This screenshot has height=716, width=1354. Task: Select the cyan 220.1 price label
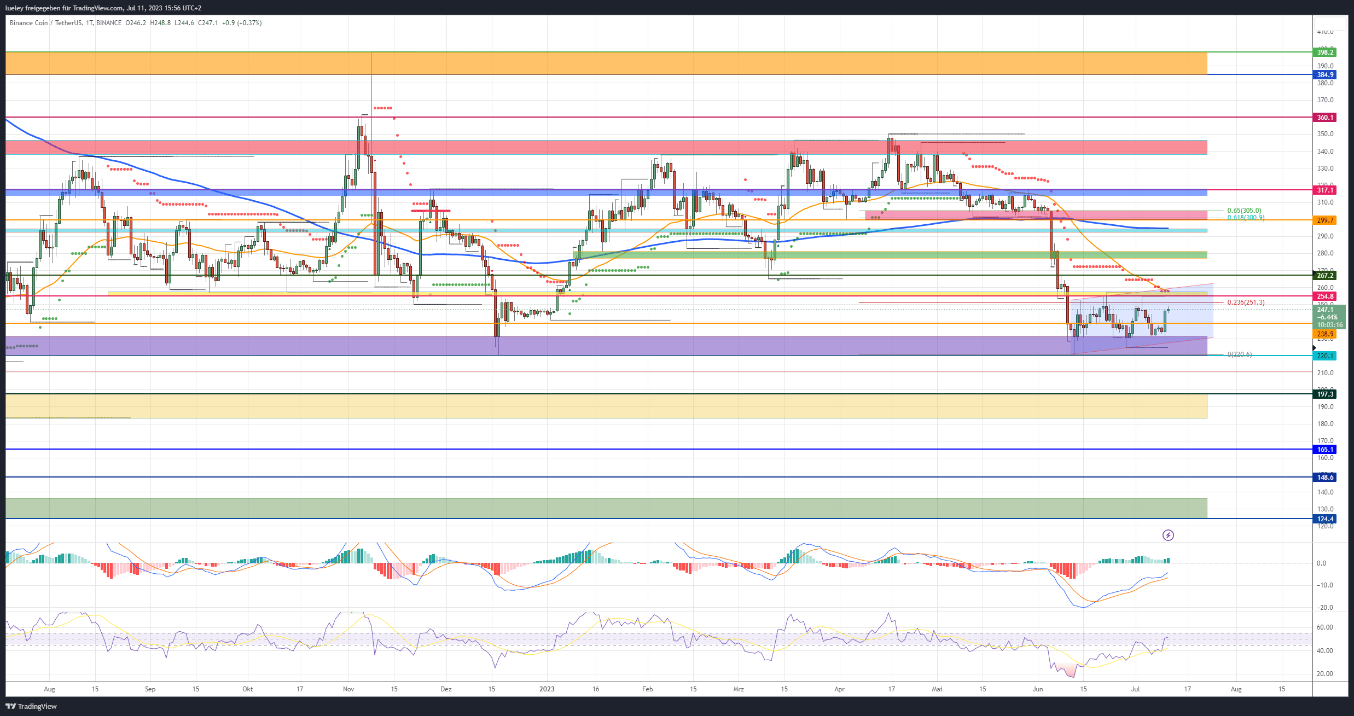click(1324, 356)
